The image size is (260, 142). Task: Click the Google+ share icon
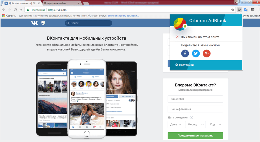click(x=207, y=54)
